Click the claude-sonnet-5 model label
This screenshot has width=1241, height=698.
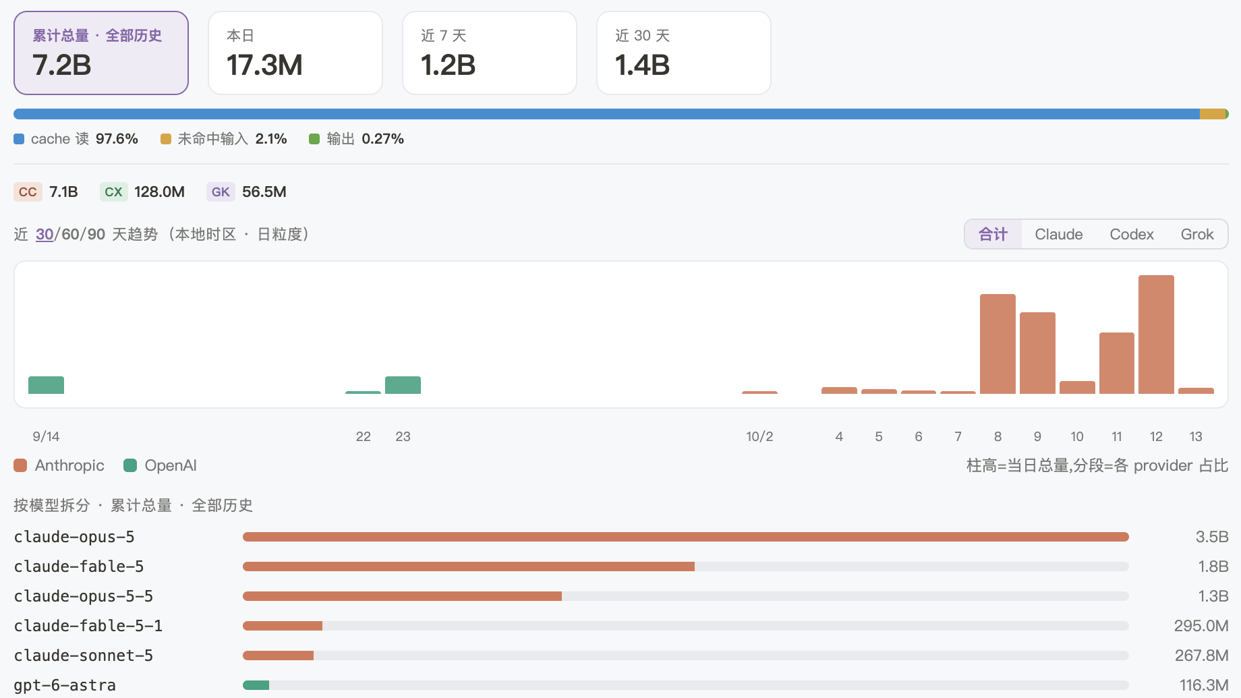tap(84, 656)
